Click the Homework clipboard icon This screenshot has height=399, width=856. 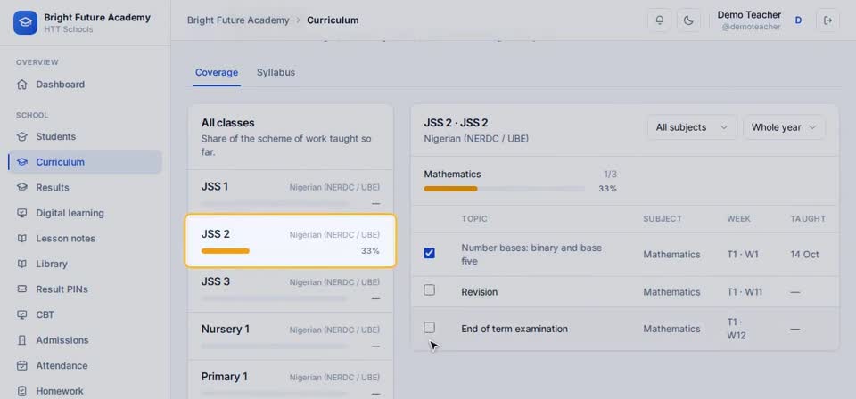coord(21,391)
